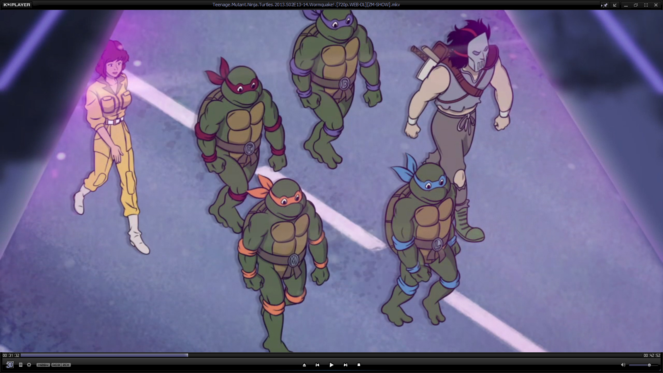
Task: Click the video display area
Action: pyautogui.click(x=331, y=181)
